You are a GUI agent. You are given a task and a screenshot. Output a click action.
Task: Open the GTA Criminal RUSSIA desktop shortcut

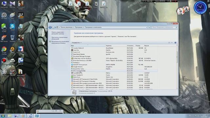tap(21, 5)
